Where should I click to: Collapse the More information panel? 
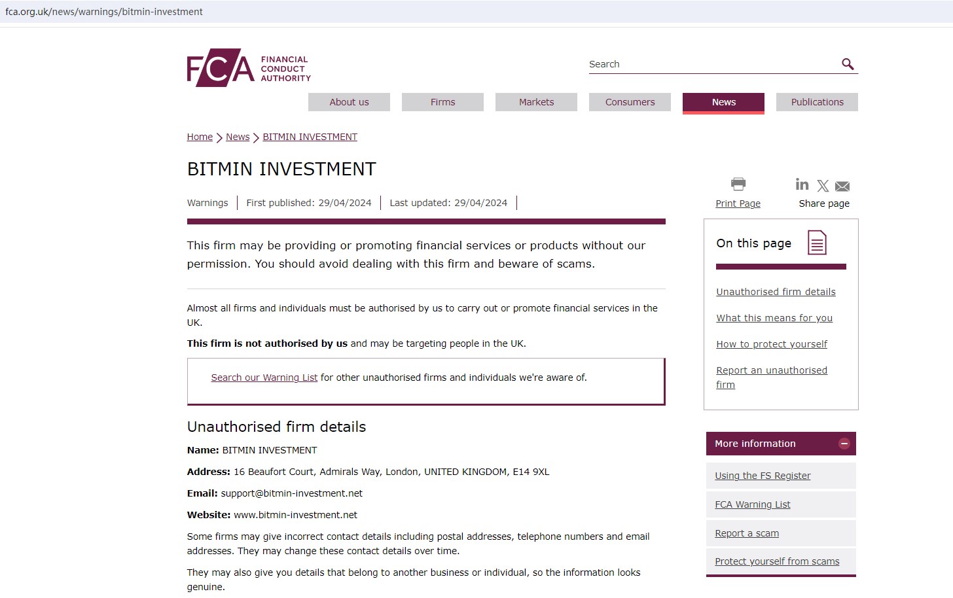click(x=844, y=444)
